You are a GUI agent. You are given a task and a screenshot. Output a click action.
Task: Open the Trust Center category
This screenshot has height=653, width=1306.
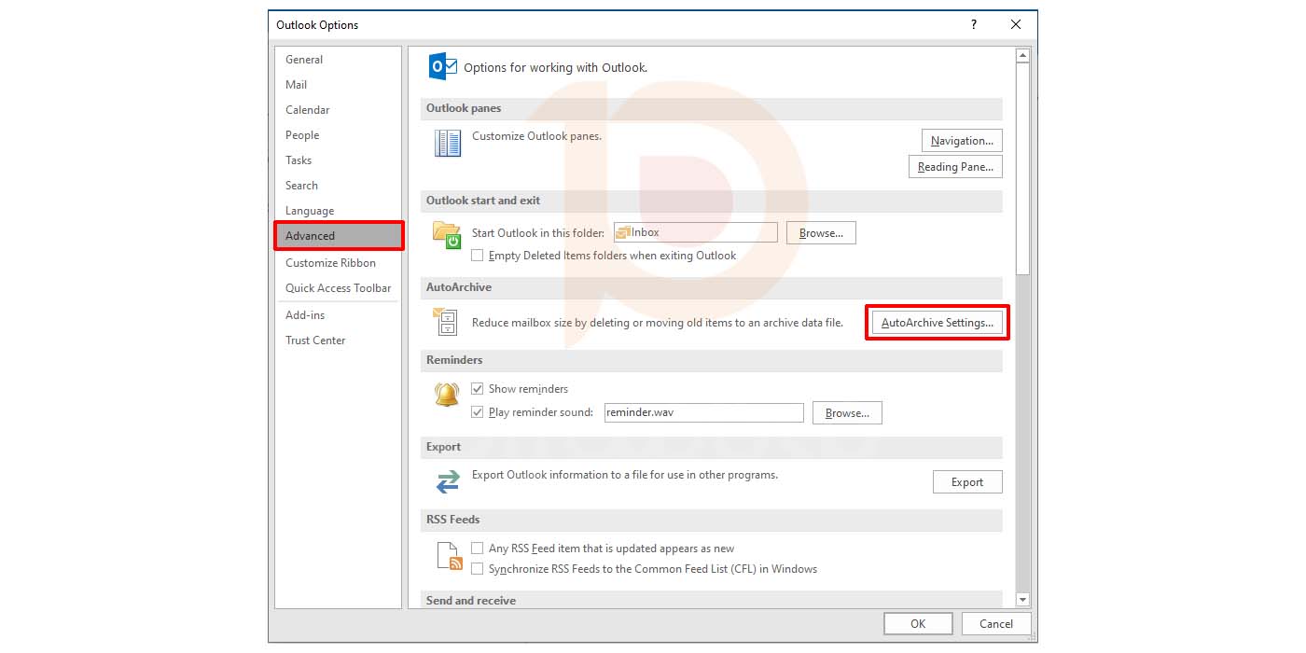point(315,340)
